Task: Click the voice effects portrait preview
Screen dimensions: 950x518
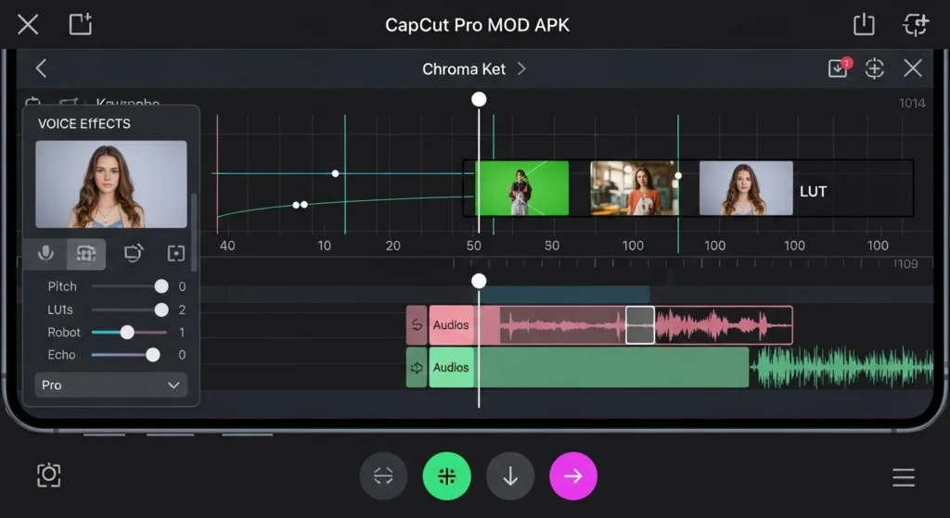Action: [111, 184]
